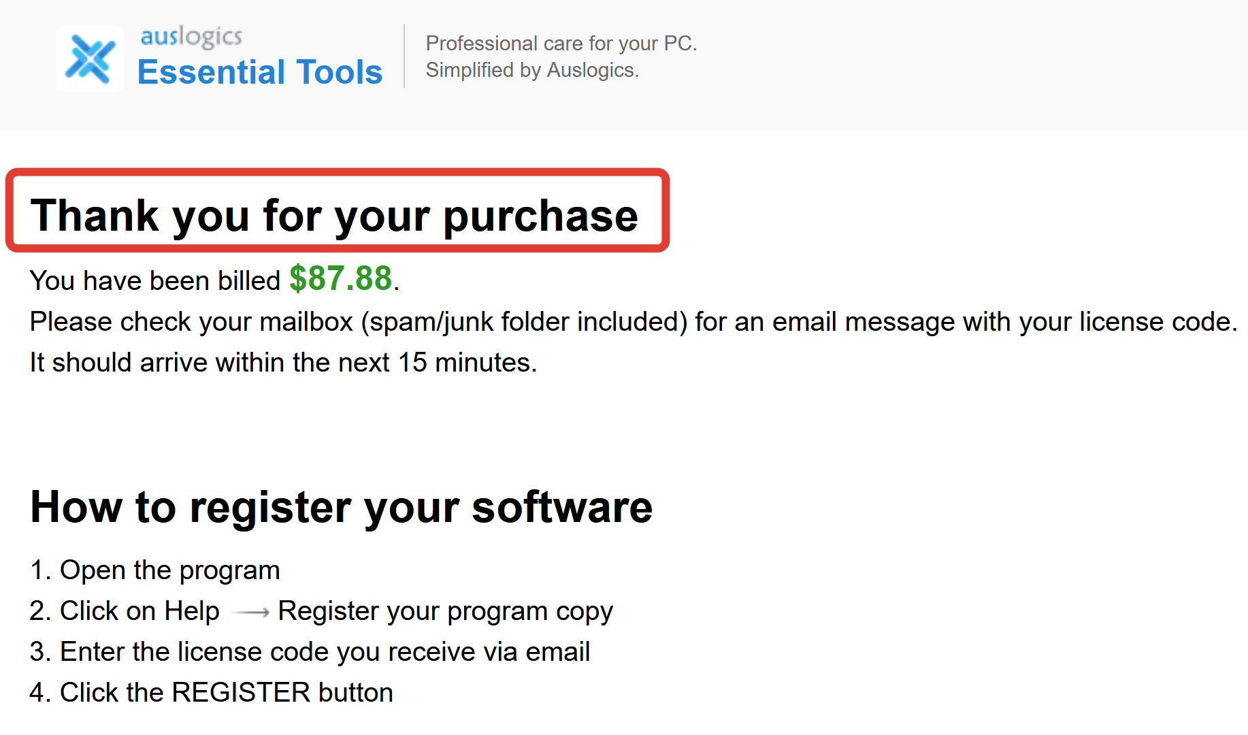Viewport: 1248px width, 735px height.
Task: Click the You have been billed text
Action: pyautogui.click(x=155, y=280)
